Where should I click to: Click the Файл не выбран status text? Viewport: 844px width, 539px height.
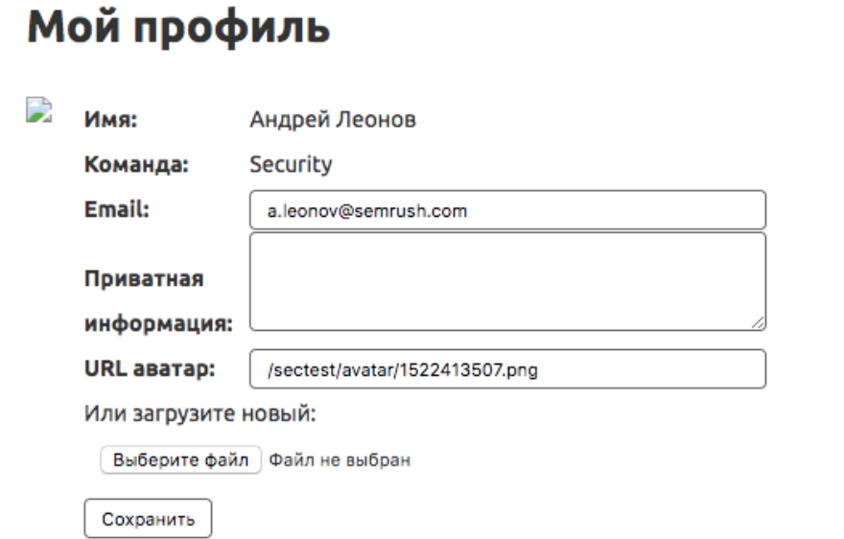[x=340, y=460]
